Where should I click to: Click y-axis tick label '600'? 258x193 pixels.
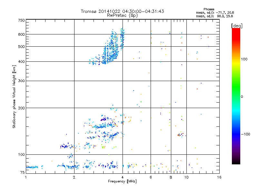click(21, 34)
